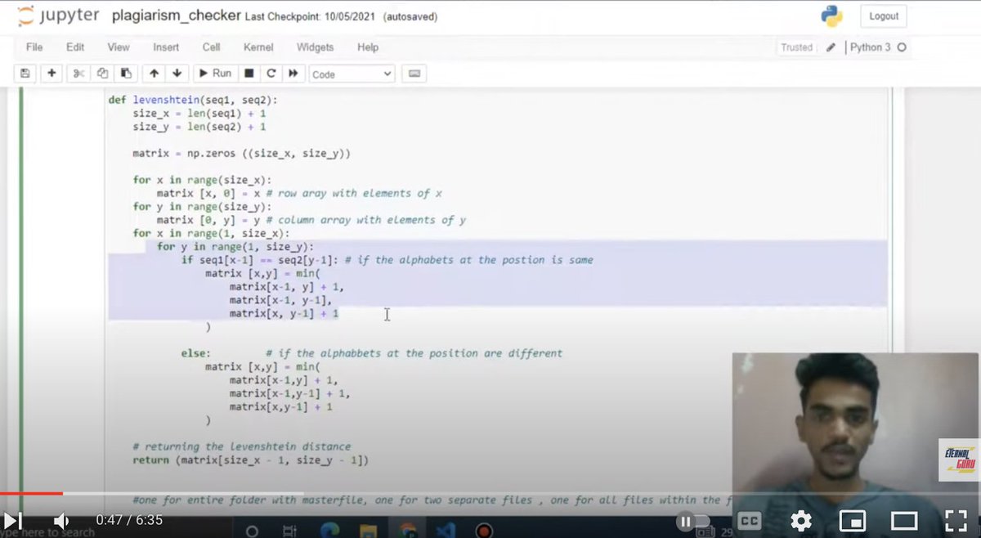Click the pencil edit-mode indicator icon
The image size is (981, 538).
click(x=831, y=47)
